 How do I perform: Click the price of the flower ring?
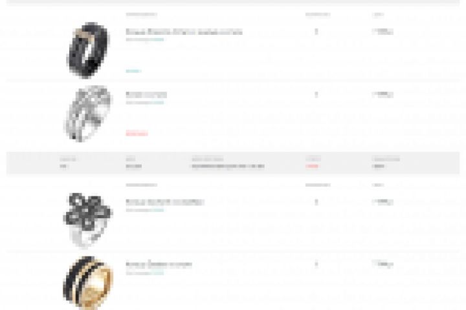coord(383,201)
